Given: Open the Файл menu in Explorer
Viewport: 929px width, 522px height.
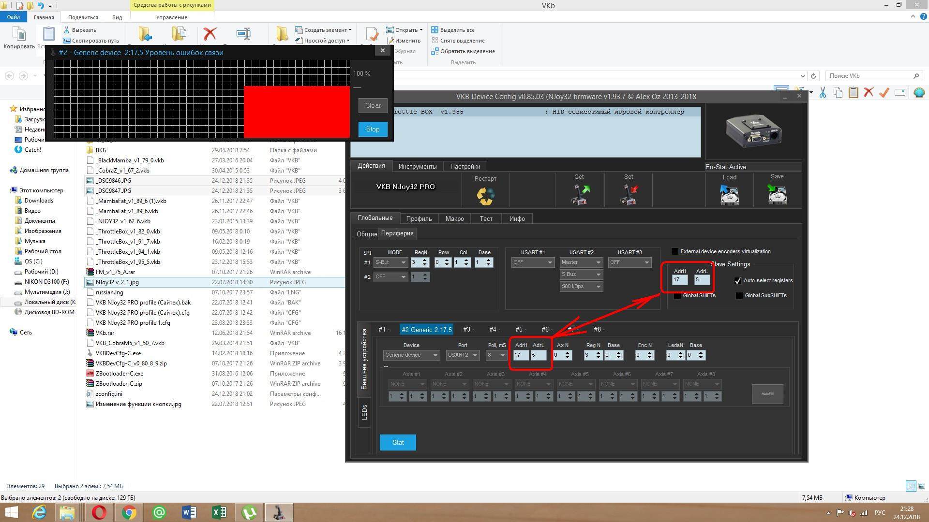Looking at the screenshot, I should coord(14,17).
